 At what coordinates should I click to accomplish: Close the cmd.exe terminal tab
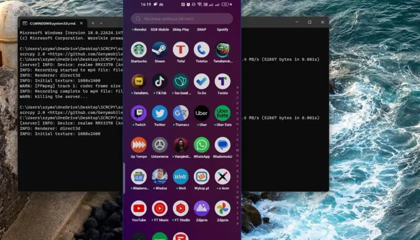(81, 23)
